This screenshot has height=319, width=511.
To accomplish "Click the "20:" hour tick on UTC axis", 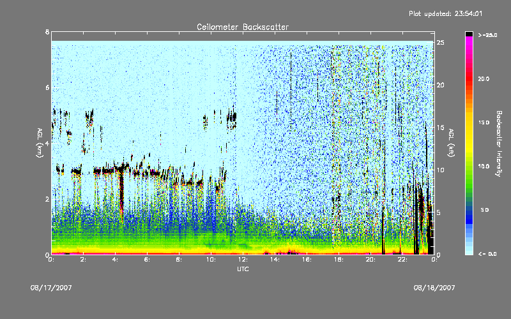I will [x=371, y=260].
